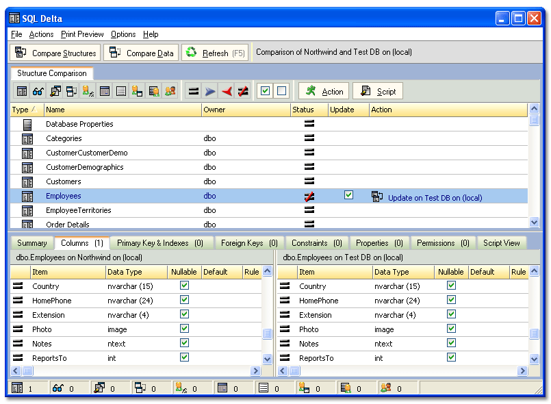The image size is (551, 404).
Task: Click the Test DB columns vertical scrollbar thumb
Action: point(534,333)
